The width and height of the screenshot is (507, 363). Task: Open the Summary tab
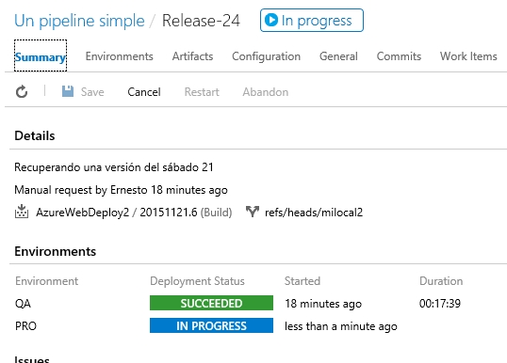tap(41, 56)
